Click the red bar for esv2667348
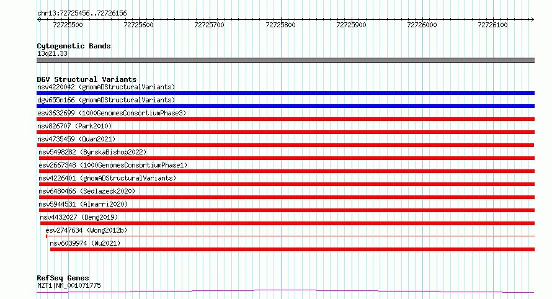 pyautogui.click(x=287, y=171)
